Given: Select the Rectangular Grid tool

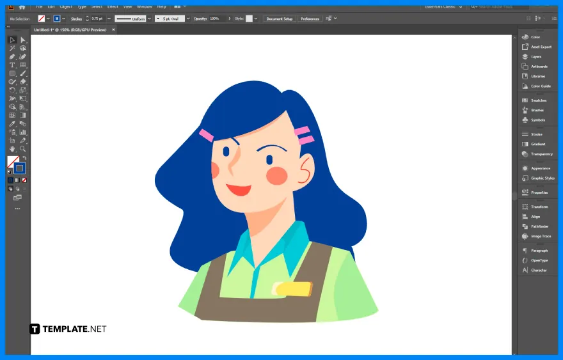Looking at the screenshot, I should (23, 65).
